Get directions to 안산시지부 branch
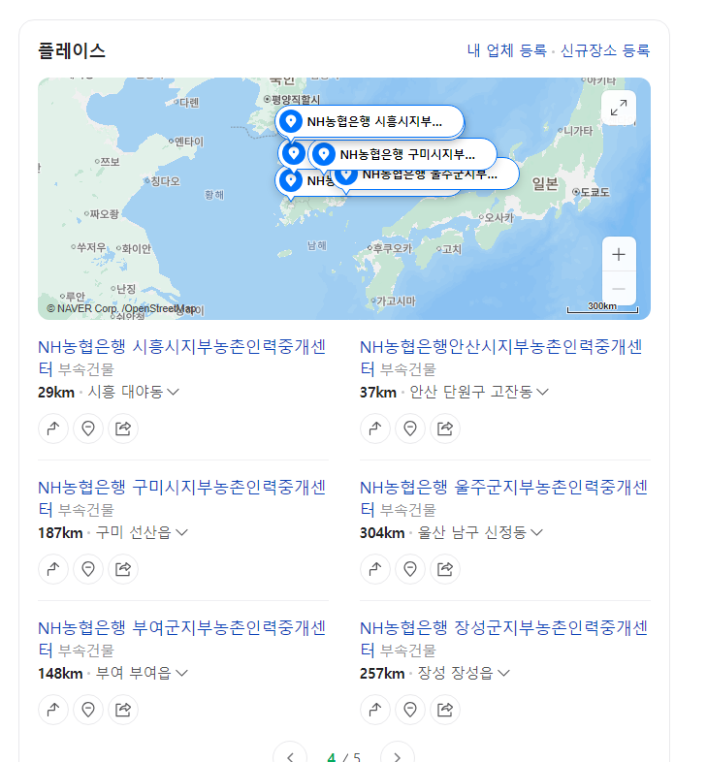The width and height of the screenshot is (707, 762). 375,429
